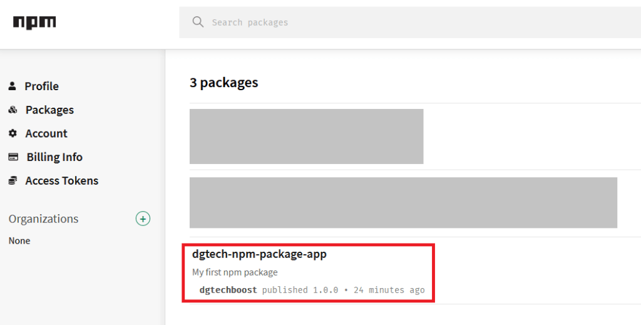Open the Access Tokens text link
The height and width of the screenshot is (325, 641).
click(62, 181)
